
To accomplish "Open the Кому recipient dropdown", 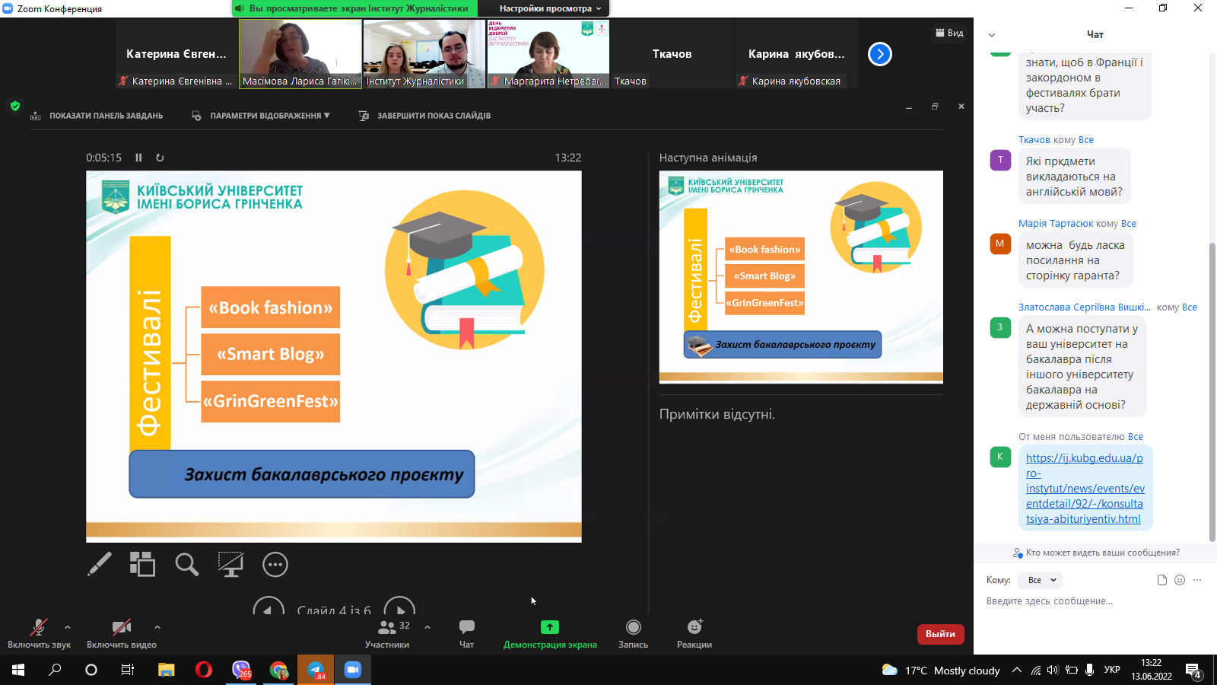I will (x=1041, y=580).
